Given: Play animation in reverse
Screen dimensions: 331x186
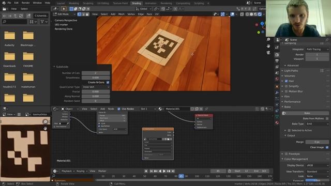Looking at the screenshot, I should pos(160,171).
